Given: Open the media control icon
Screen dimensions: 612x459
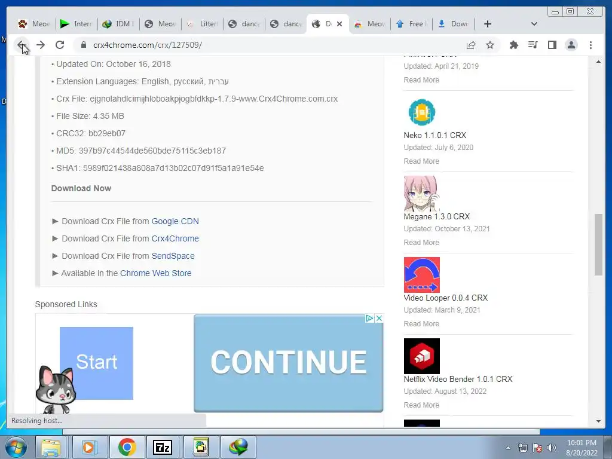Looking at the screenshot, I should 533,45.
